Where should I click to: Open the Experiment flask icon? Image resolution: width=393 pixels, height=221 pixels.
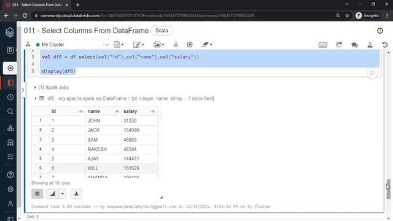[370, 45]
